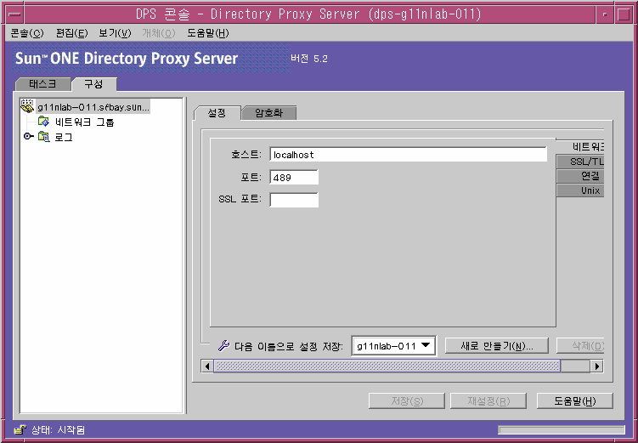The height and width of the screenshot is (443, 638).
Task: Click the 도움말(H) button at the bottom right
Action: click(x=575, y=401)
